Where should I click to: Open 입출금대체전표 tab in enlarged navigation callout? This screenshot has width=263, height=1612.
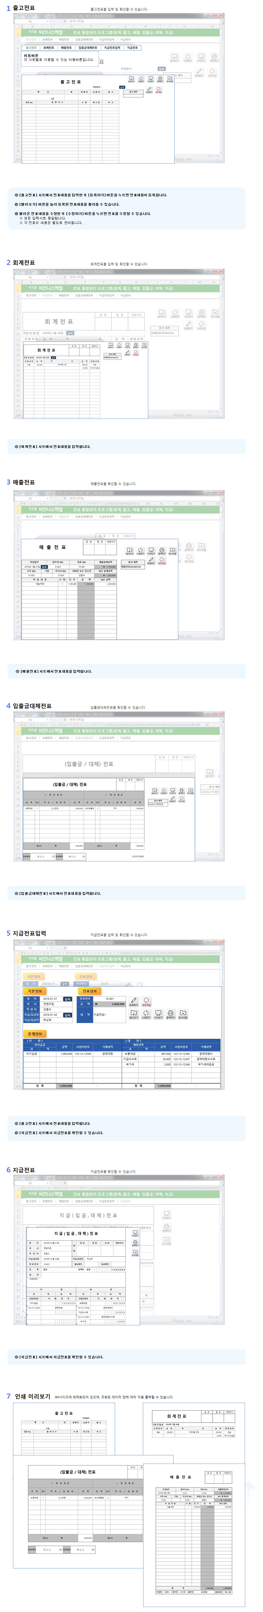click(88, 48)
